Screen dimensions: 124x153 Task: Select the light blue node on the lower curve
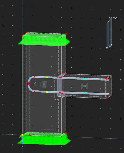click(30, 89)
